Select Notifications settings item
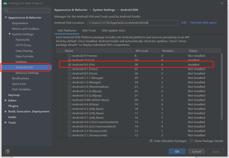 point(21,79)
